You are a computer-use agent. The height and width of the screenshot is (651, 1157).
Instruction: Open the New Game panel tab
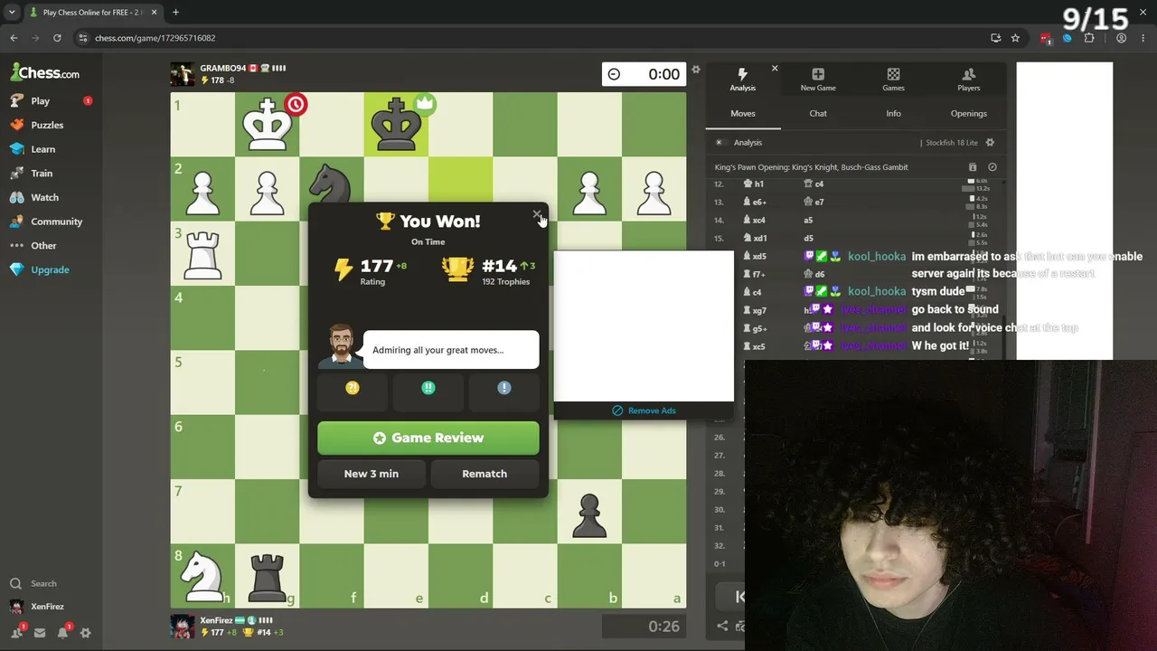pos(818,80)
